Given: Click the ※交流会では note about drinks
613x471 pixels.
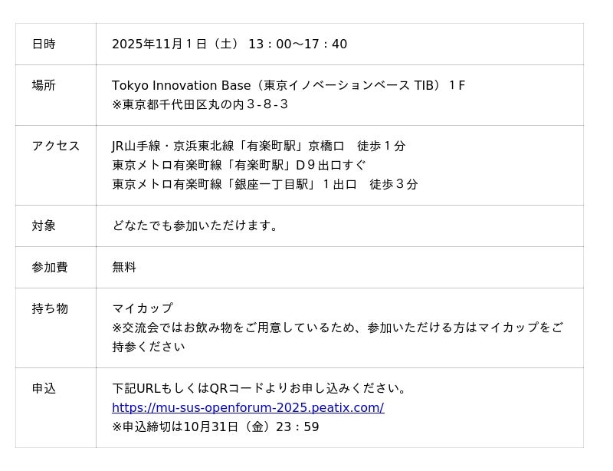Looking at the screenshot, I should pyautogui.click(x=337, y=328).
